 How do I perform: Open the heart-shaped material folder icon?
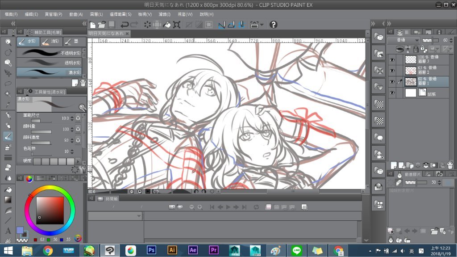pyautogui.click(x=378, y=87)
